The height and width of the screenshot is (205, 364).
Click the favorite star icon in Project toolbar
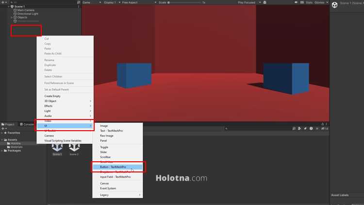point(317,129)
